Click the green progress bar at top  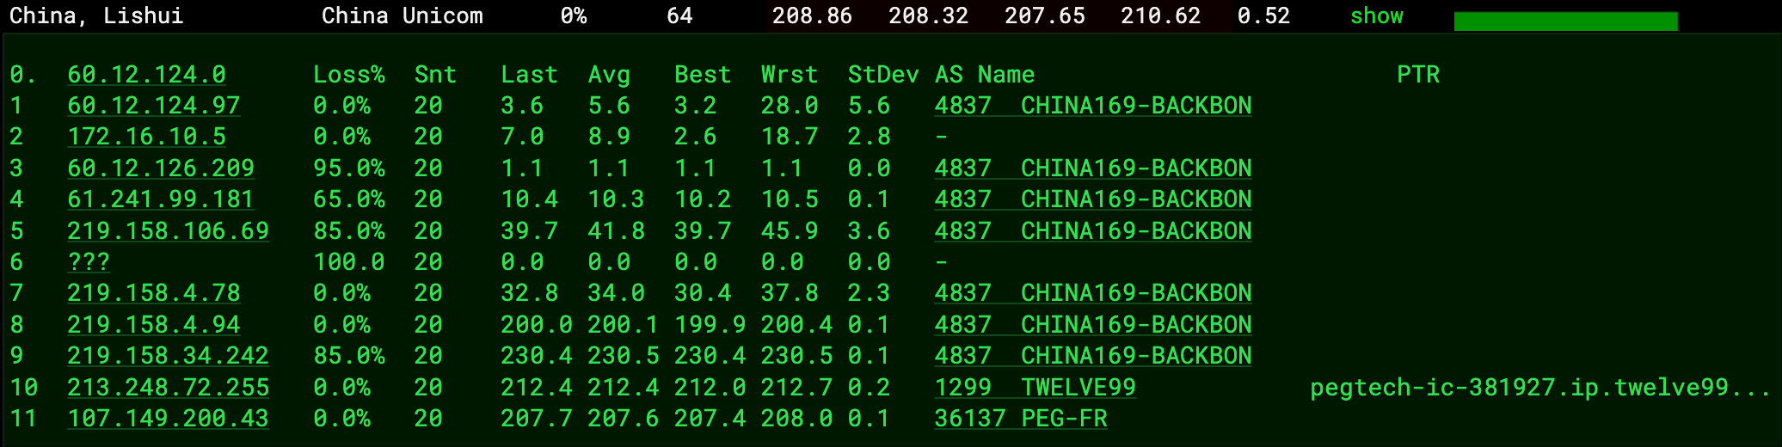click(1565, 21)
